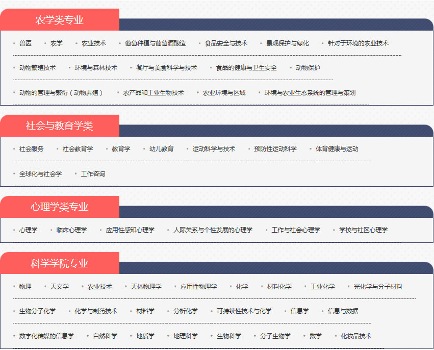Select 可持续性技术与化学
This screenshot has width=434, height=350.
244,311
